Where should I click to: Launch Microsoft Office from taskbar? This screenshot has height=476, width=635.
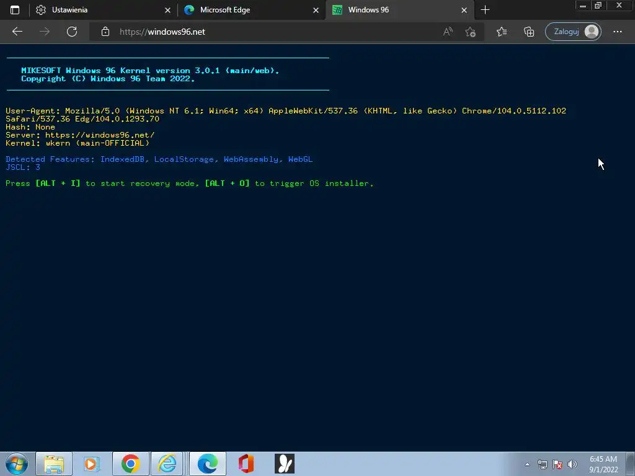coord(246,464)
